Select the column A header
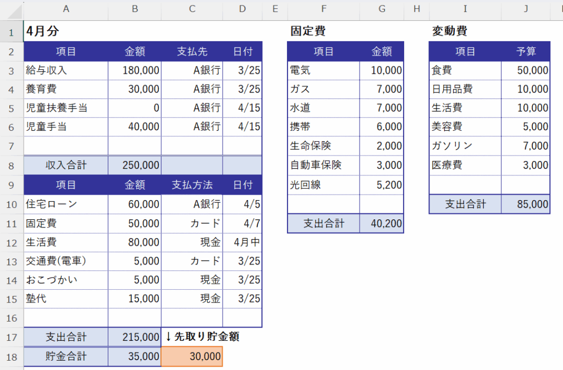 (66, 9)
